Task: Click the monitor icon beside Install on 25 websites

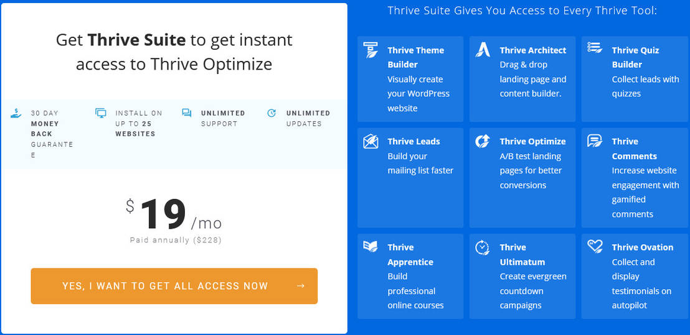Action: (x=101, y=113)
